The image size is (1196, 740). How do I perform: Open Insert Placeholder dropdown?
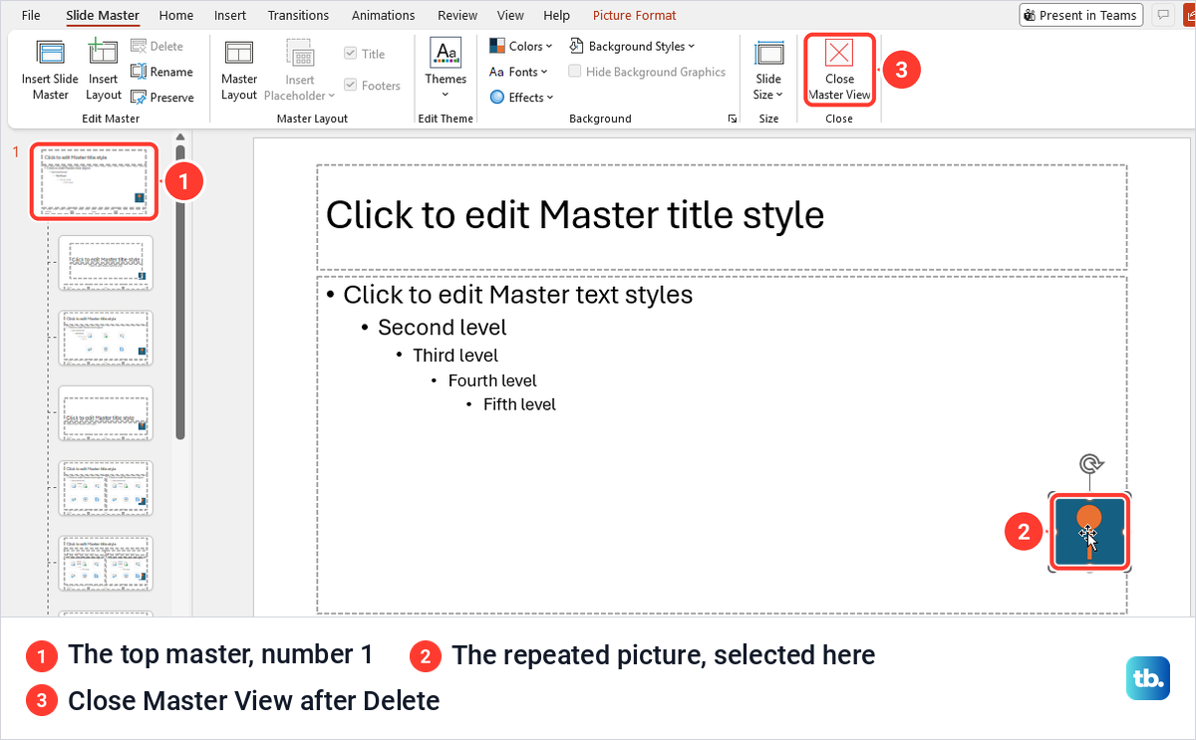pyautogui.click(x=300, y=70)
